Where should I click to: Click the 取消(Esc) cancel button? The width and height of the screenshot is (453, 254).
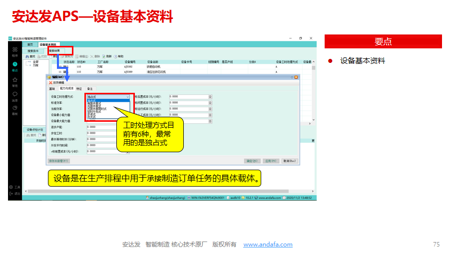[290, 161]
